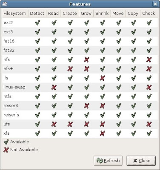The width and height of the screenshot is (160, 170).
Task: Click the Check column header
Action: pyautogui.click(x=149, y=14)
